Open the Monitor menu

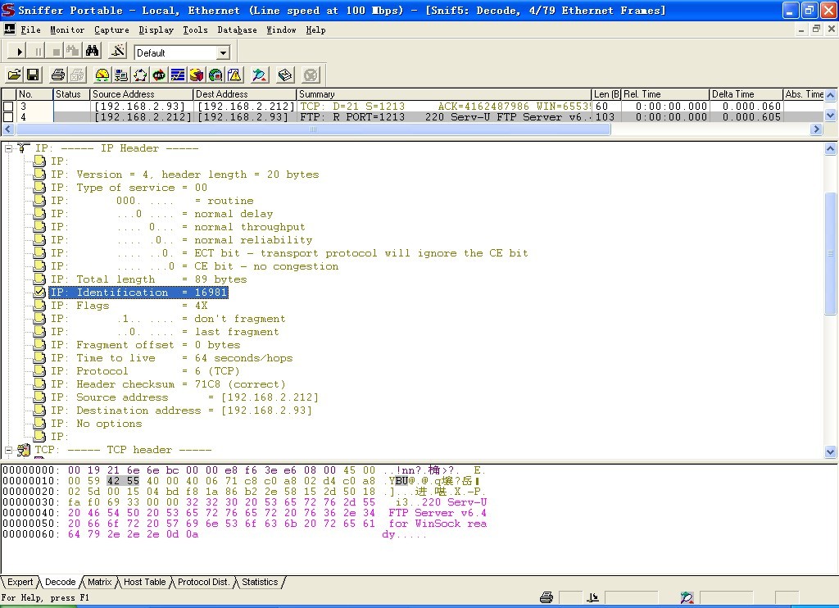tap(67, 29)
